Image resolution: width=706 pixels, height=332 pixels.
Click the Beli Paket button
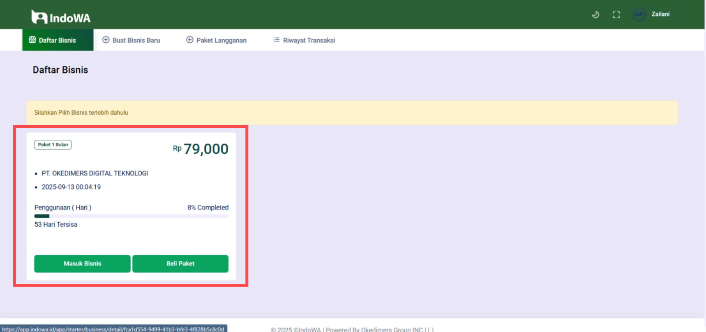point(180,264)
